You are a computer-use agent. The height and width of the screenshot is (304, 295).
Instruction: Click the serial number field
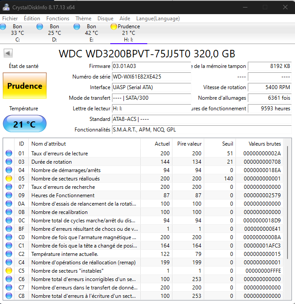(151, 77)
